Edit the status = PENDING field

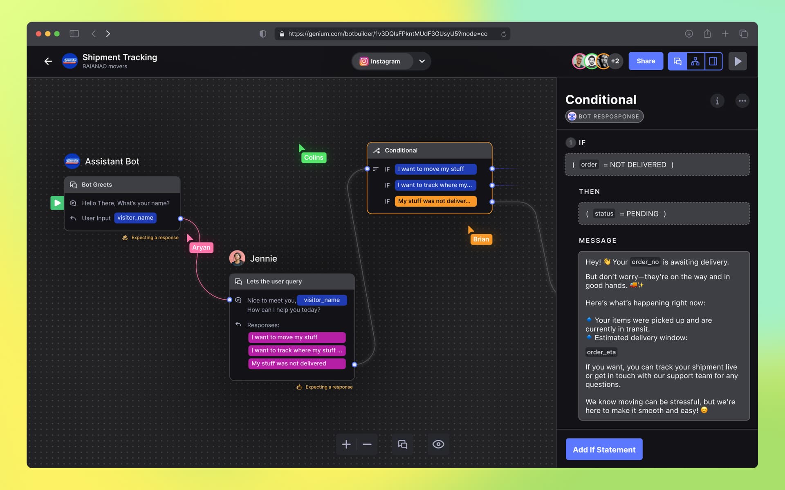pos(664,214)
